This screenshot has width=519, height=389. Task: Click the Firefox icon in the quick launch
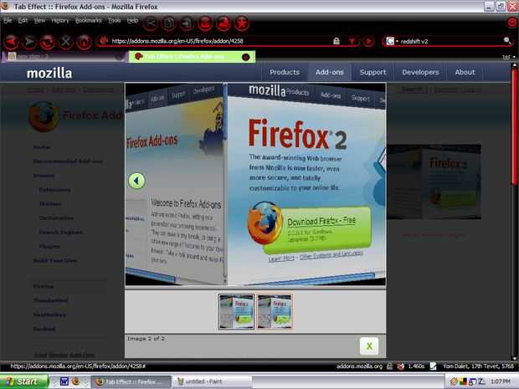pyautogui.click(x=76, y=381)
